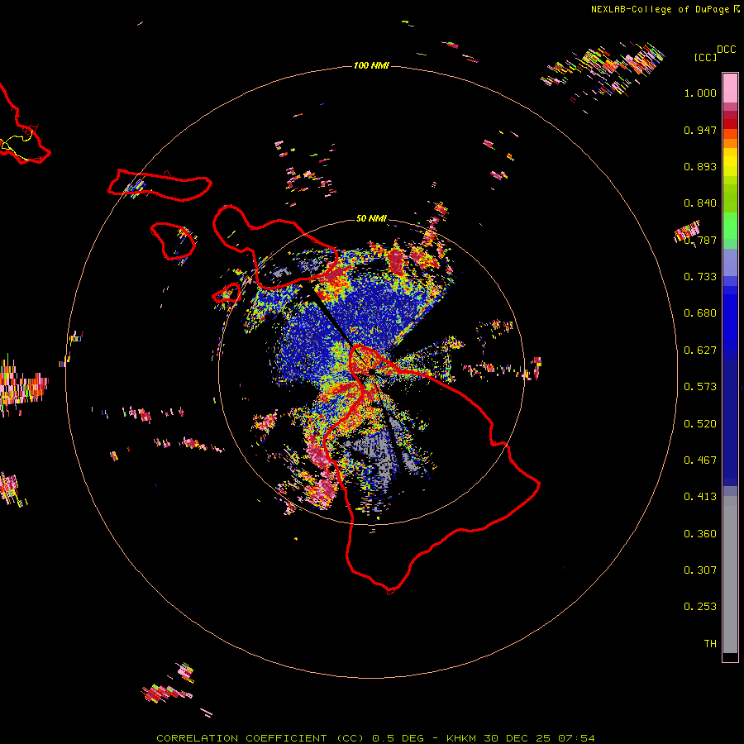Click the [CC] label above color scale
Viewport: 744px width, 744px height.
point(705,57)
